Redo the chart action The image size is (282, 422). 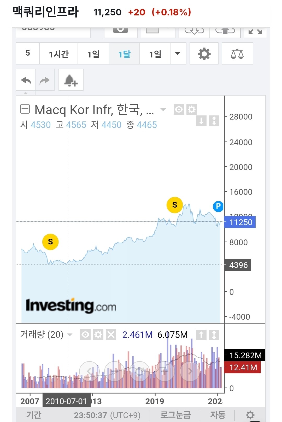click(45, 80)
